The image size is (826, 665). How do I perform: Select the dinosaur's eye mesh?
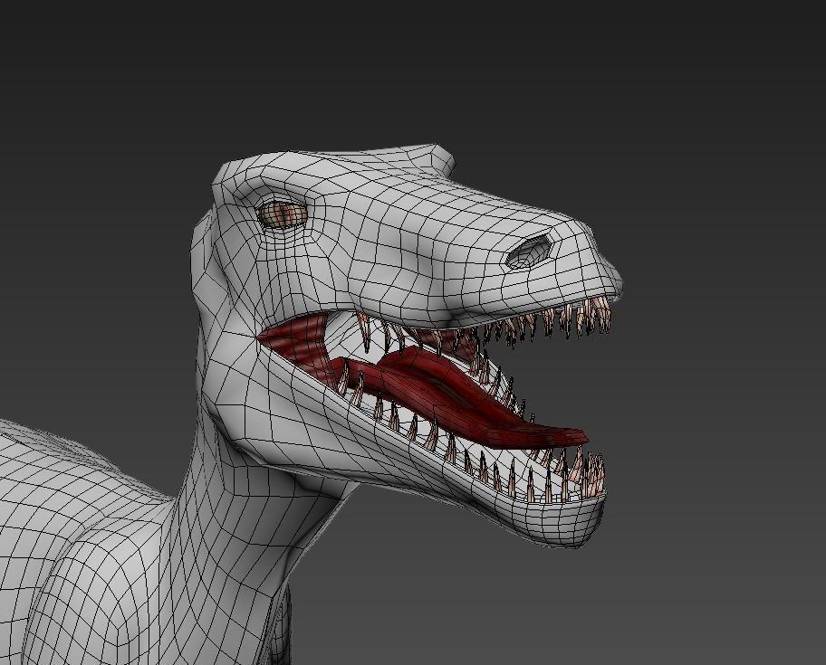point(283,215)
